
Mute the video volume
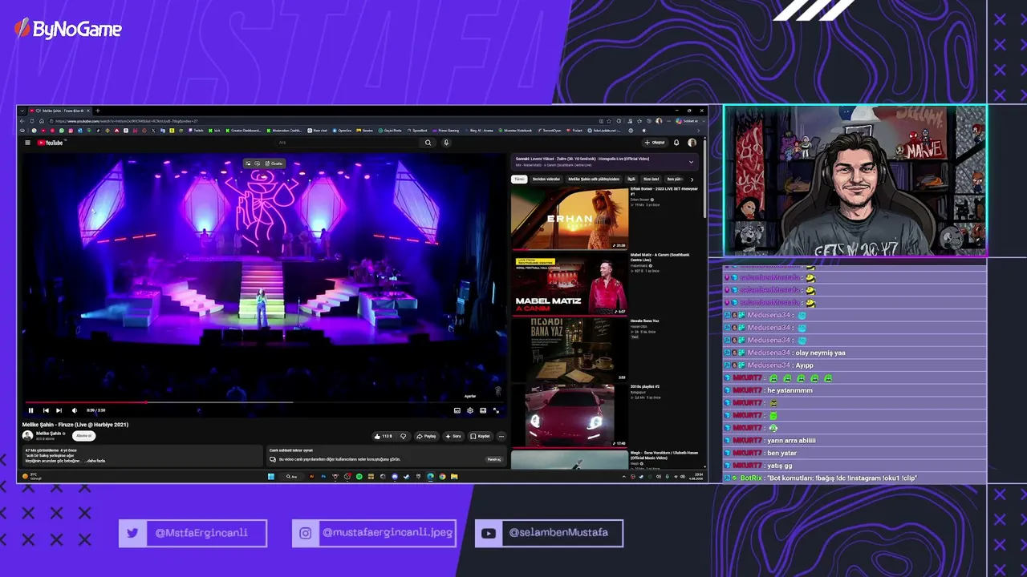click(75, 410)
